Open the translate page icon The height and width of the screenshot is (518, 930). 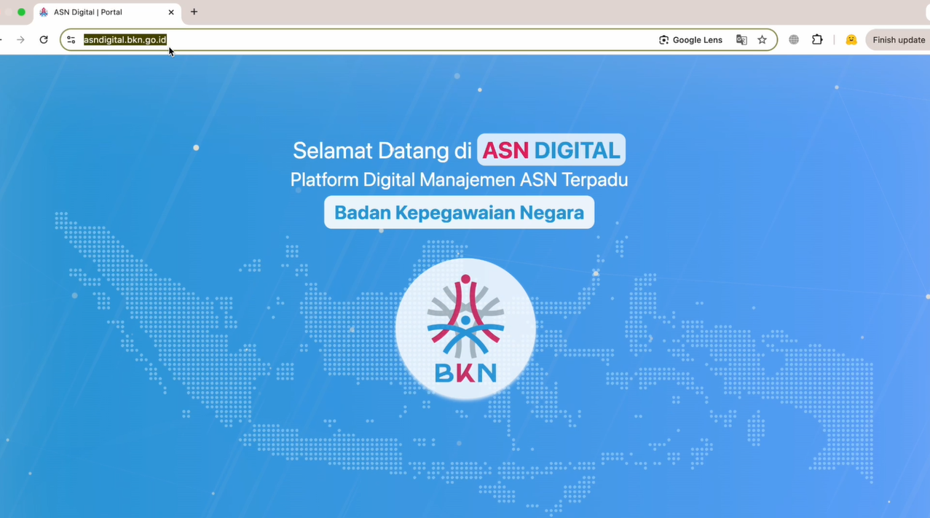pyautogui.click(x=741, y=40)
